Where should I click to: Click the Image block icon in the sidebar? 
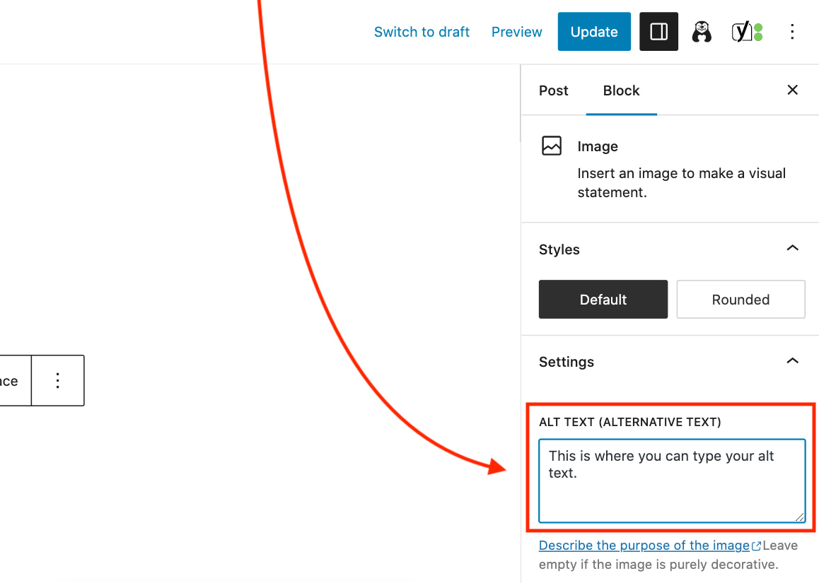coord(552,146)
